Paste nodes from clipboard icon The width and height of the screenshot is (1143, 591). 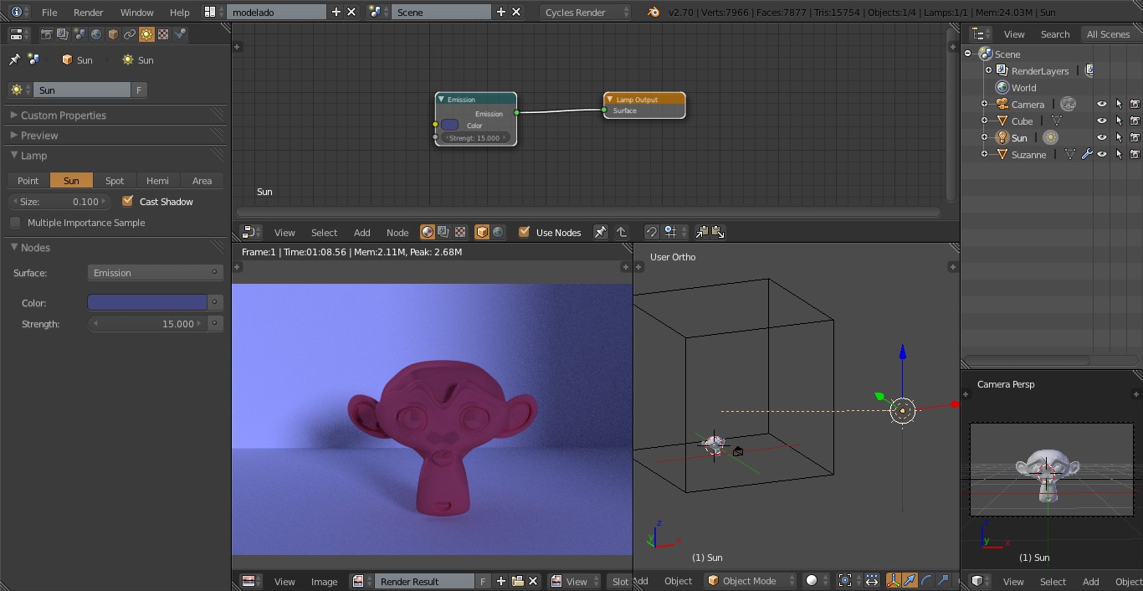[717, 232]
